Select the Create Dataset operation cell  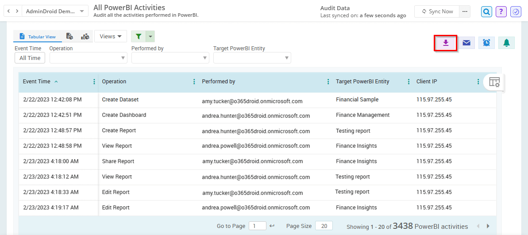point(120,100)
